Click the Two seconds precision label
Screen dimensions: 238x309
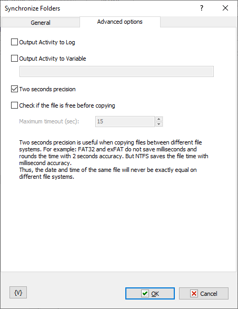click(47, 89)
